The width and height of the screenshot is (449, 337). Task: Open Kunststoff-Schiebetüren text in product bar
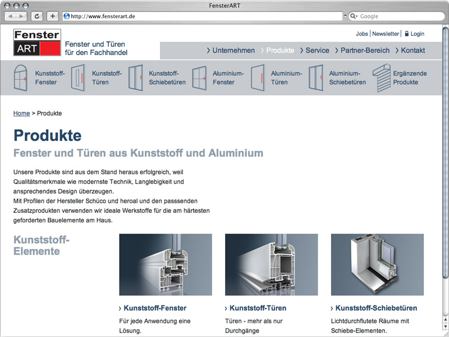[167, 78]
